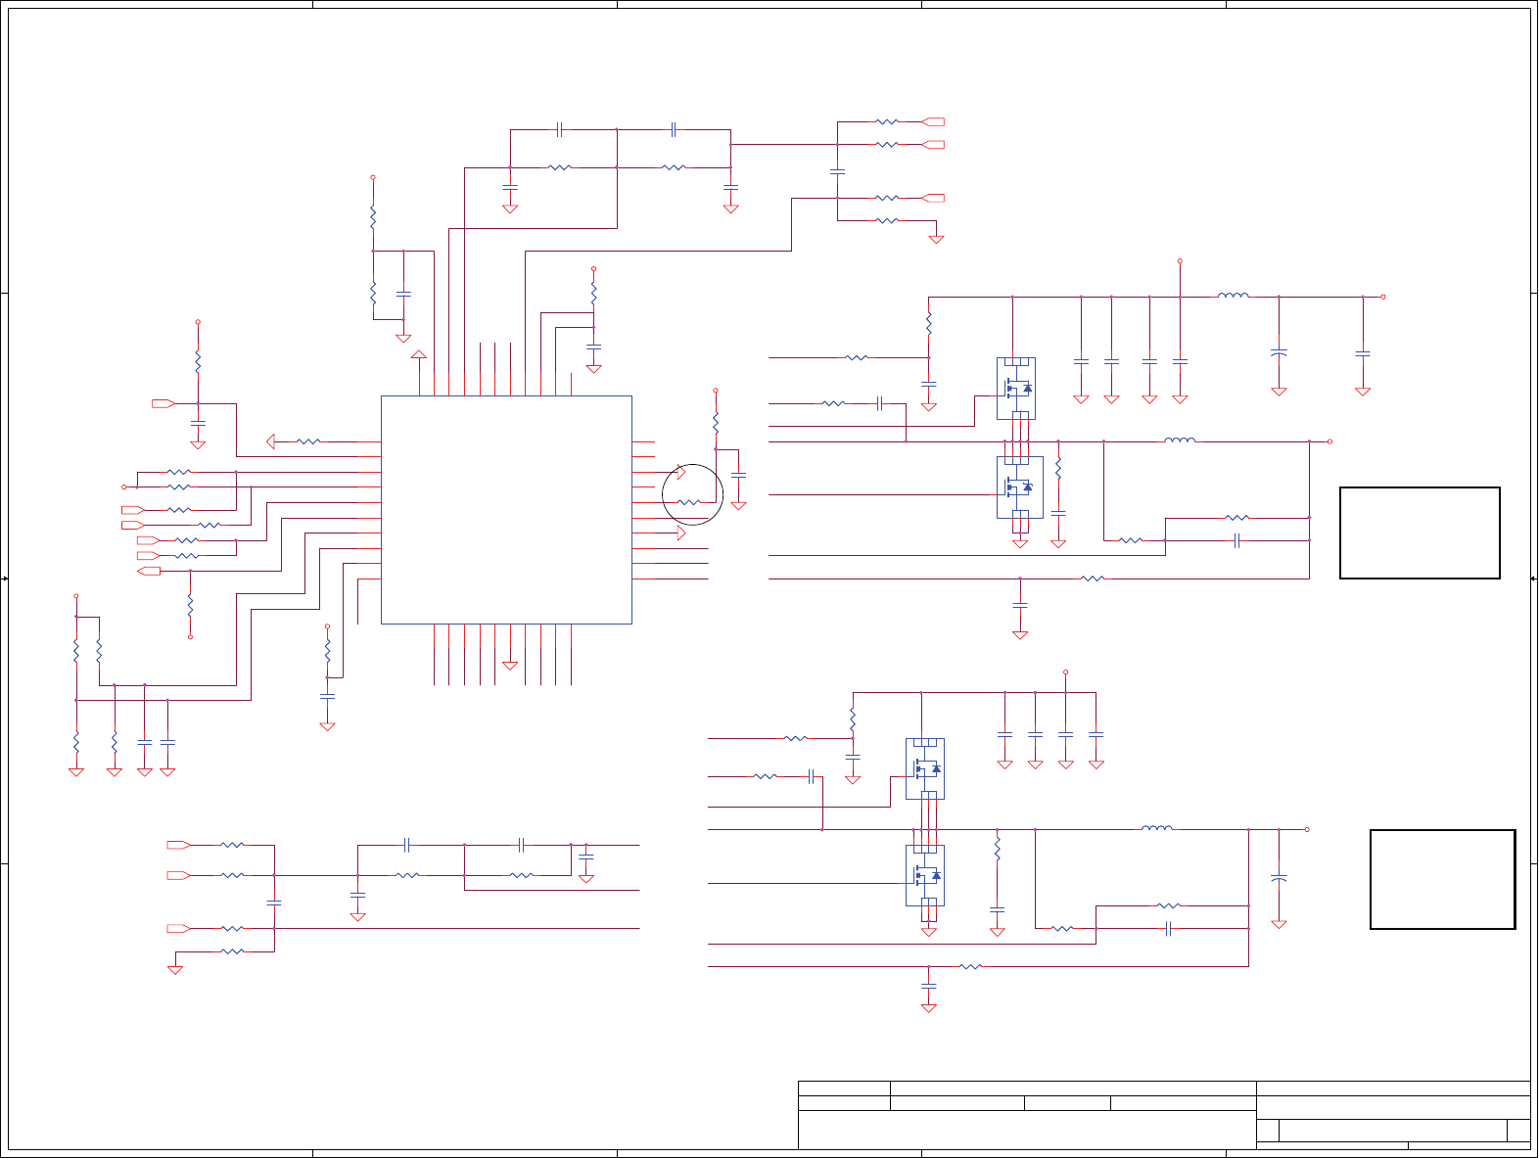The height and width of the screenshot is (1158, 1539).
Task: Select upward power arrow above IC's top-left pin
Action: click(x=419, y=354)
